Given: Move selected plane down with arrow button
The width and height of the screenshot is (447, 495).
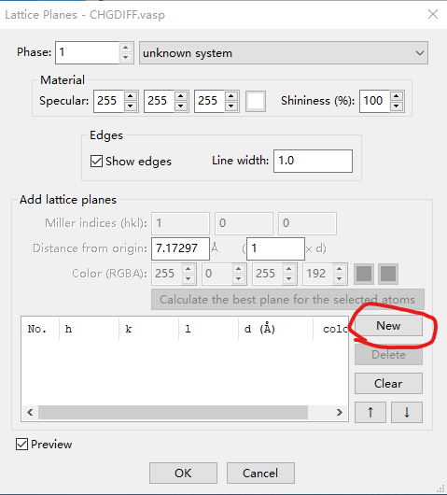Looking at the screenshot, I should click(407, 412).
